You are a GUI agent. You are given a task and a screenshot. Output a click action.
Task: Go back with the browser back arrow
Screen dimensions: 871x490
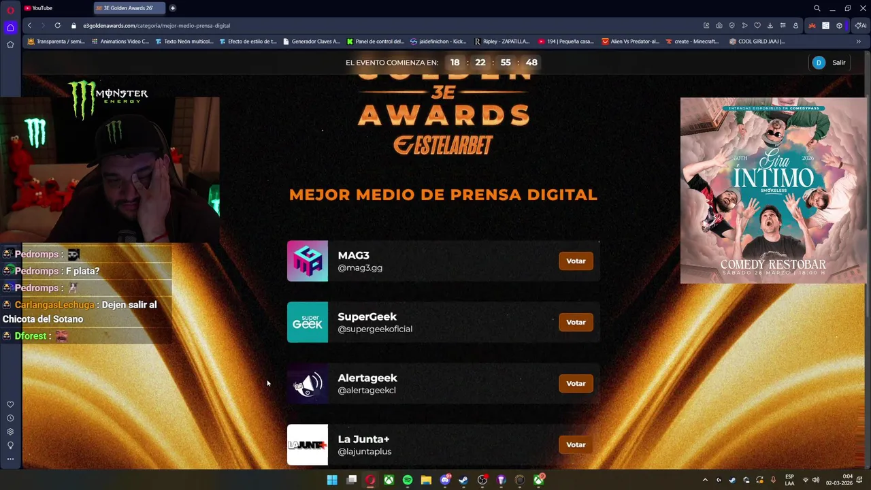29,25
